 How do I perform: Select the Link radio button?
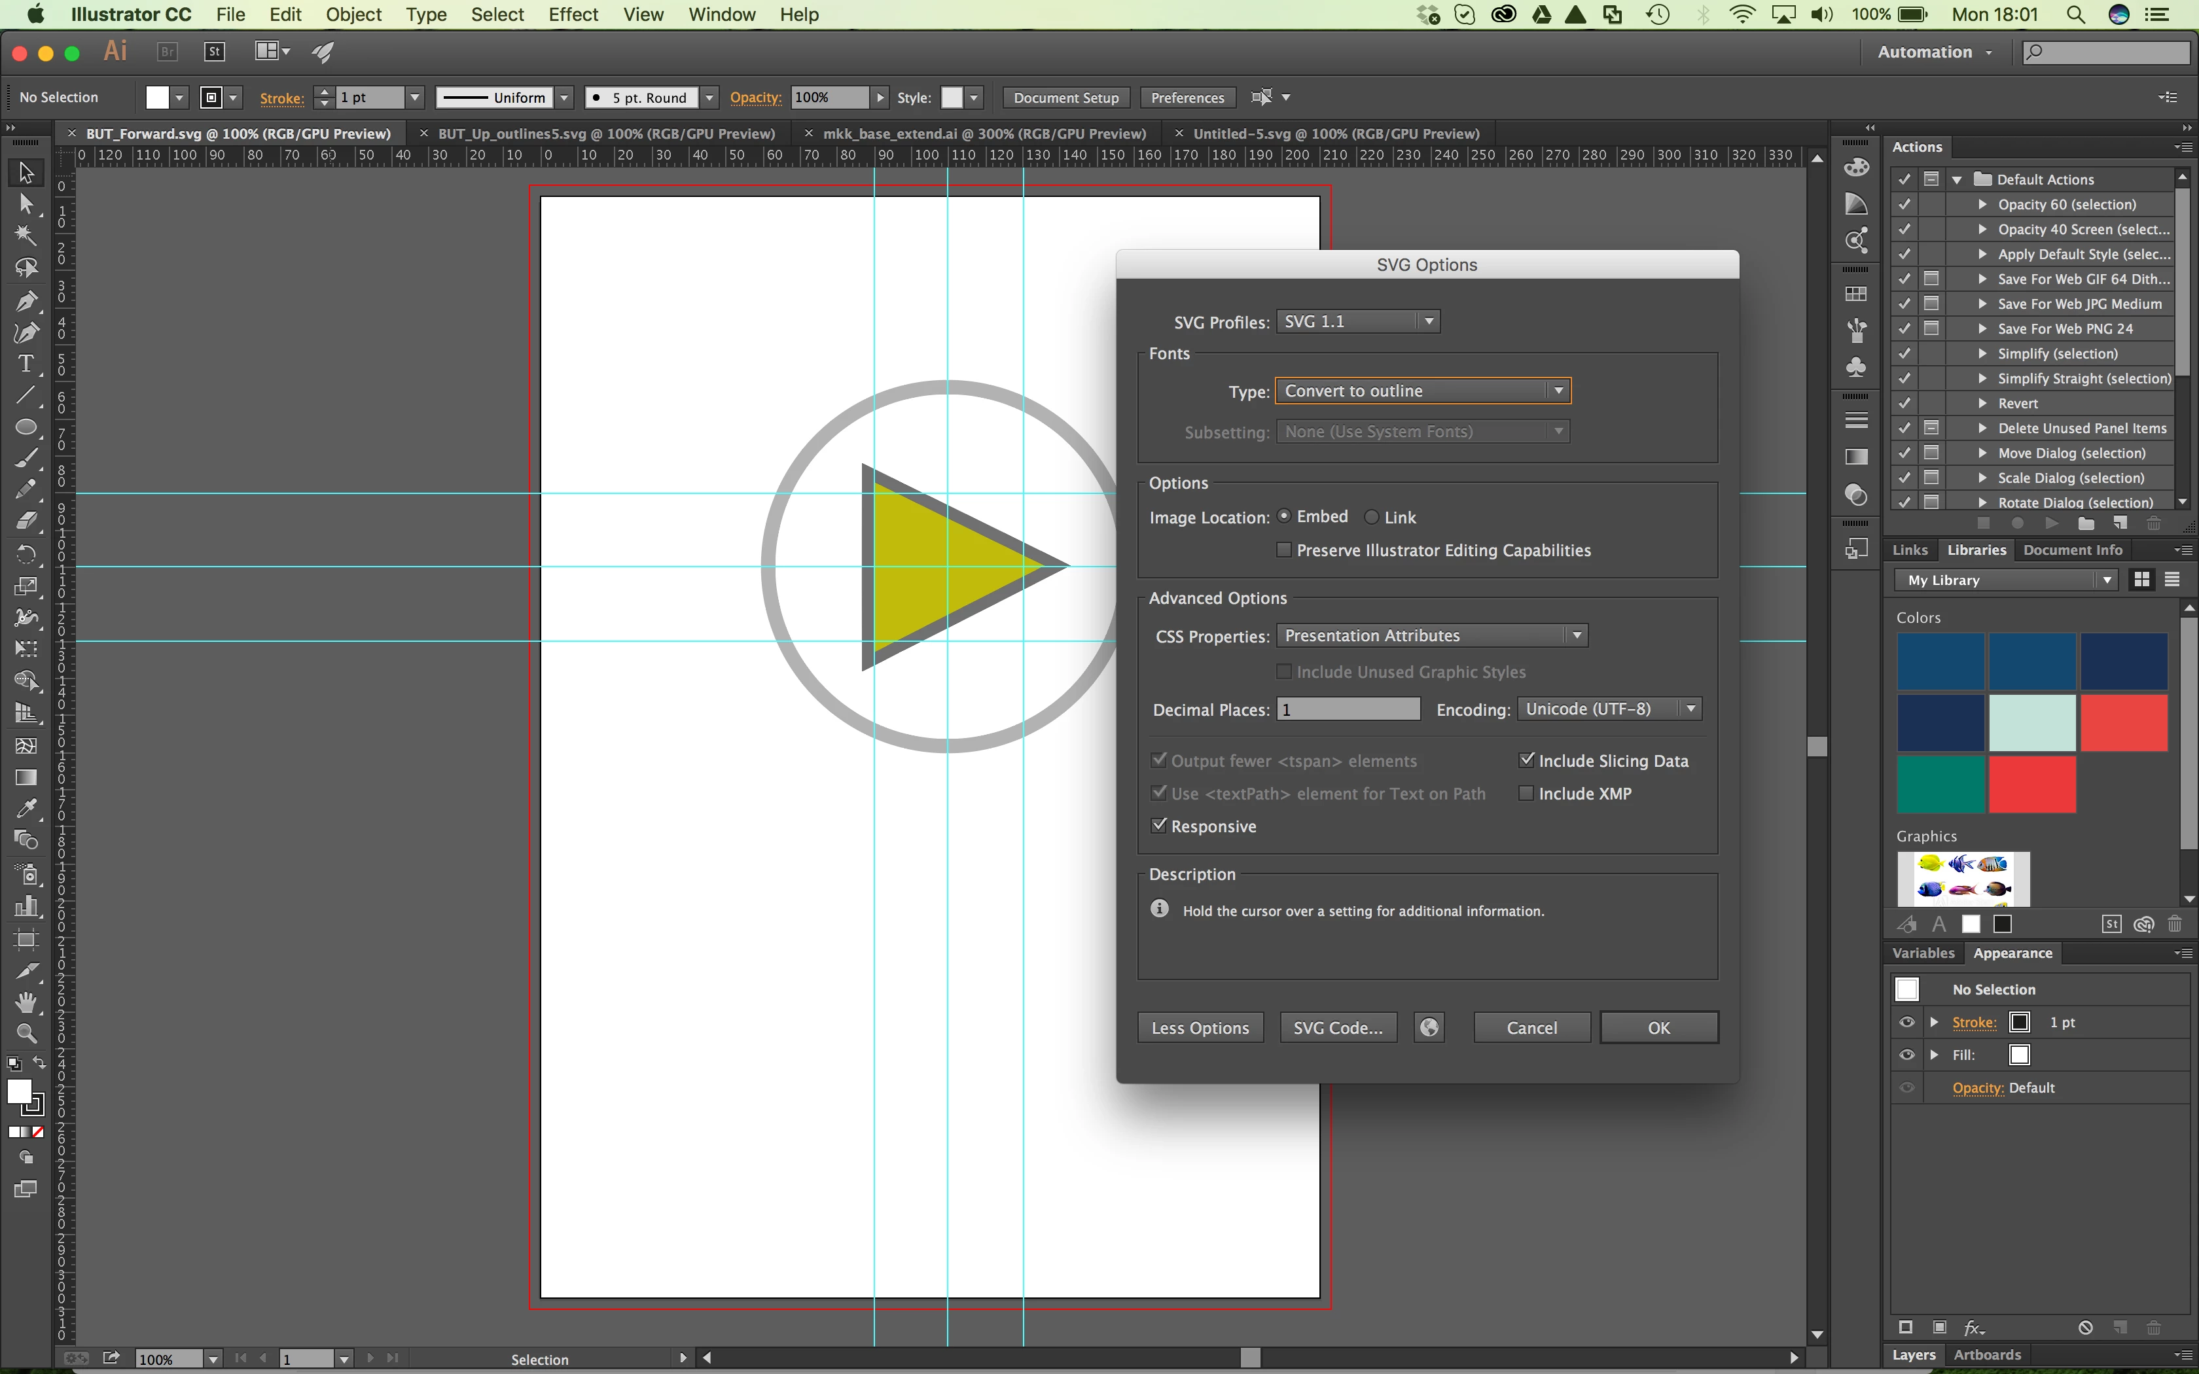(1372, 517)
